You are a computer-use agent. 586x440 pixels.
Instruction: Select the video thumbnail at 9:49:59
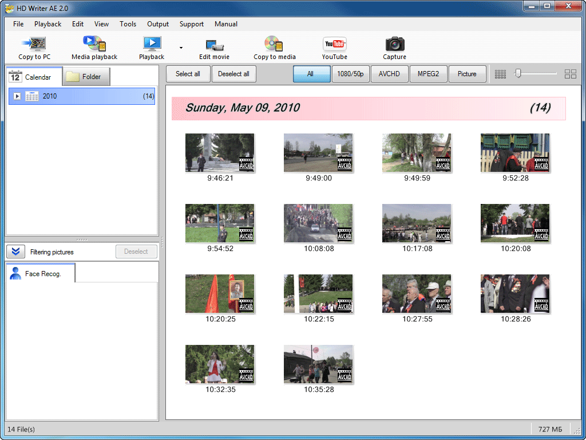point(417,152)
